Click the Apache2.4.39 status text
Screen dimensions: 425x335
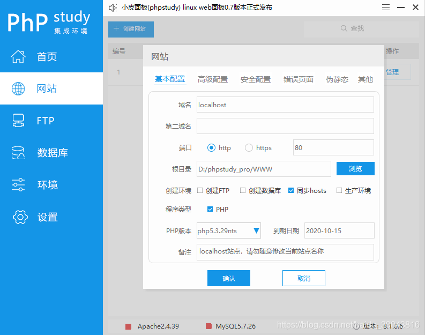click(158, 326)
